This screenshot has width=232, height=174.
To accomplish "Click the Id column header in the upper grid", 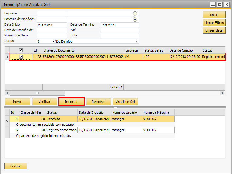I will click(x=37, y=50).
